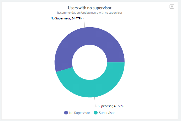Click the word "Recommendation:" in the subtitle

pos(68,13)
